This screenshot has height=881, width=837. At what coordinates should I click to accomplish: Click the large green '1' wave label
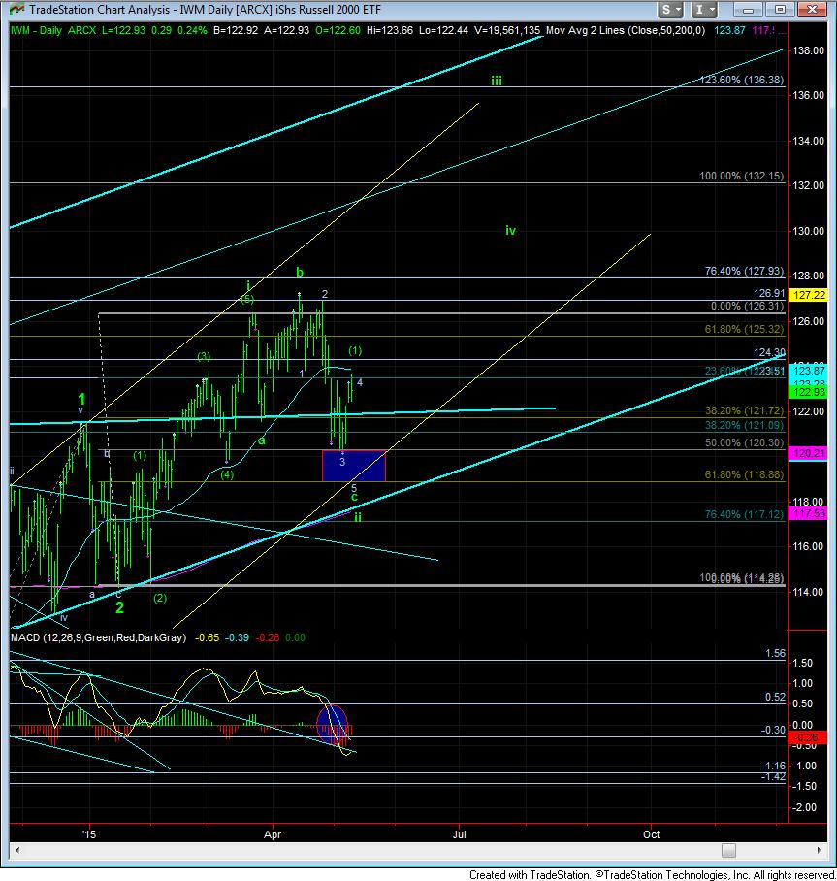tap(81, 399)
